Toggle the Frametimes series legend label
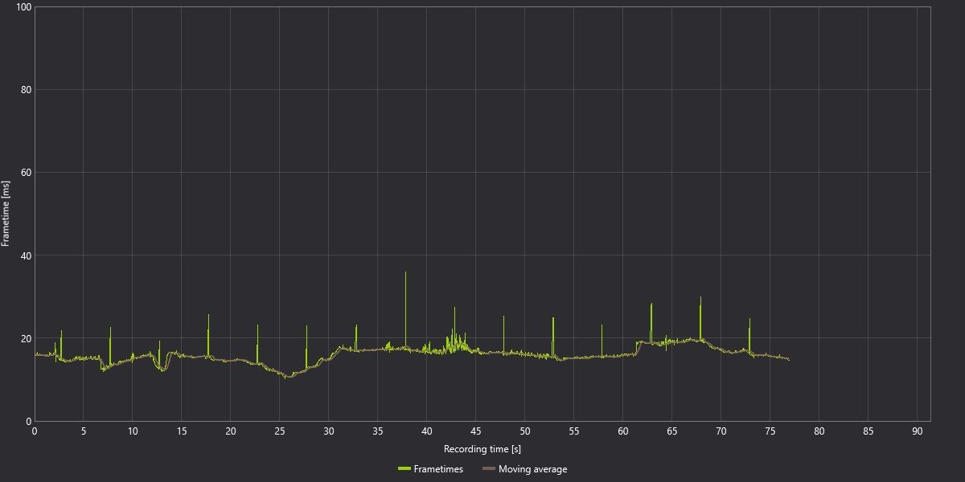Image resolution: width=965 pixels, height=482 pixels. pyautogui.click(x=438, y=469)
